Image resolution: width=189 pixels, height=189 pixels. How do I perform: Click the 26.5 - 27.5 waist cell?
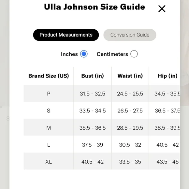pyautogui.click(x=130, y=111)
